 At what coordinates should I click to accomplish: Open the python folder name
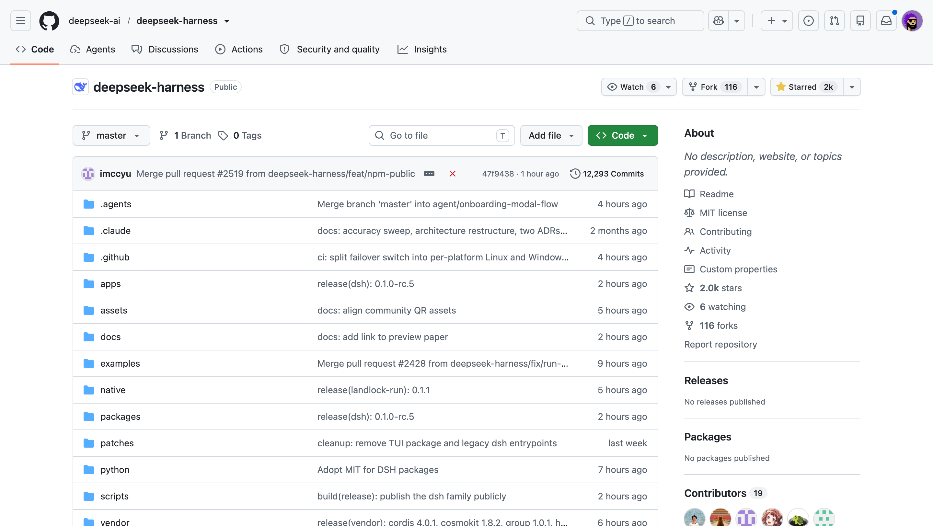pos(115,470)
